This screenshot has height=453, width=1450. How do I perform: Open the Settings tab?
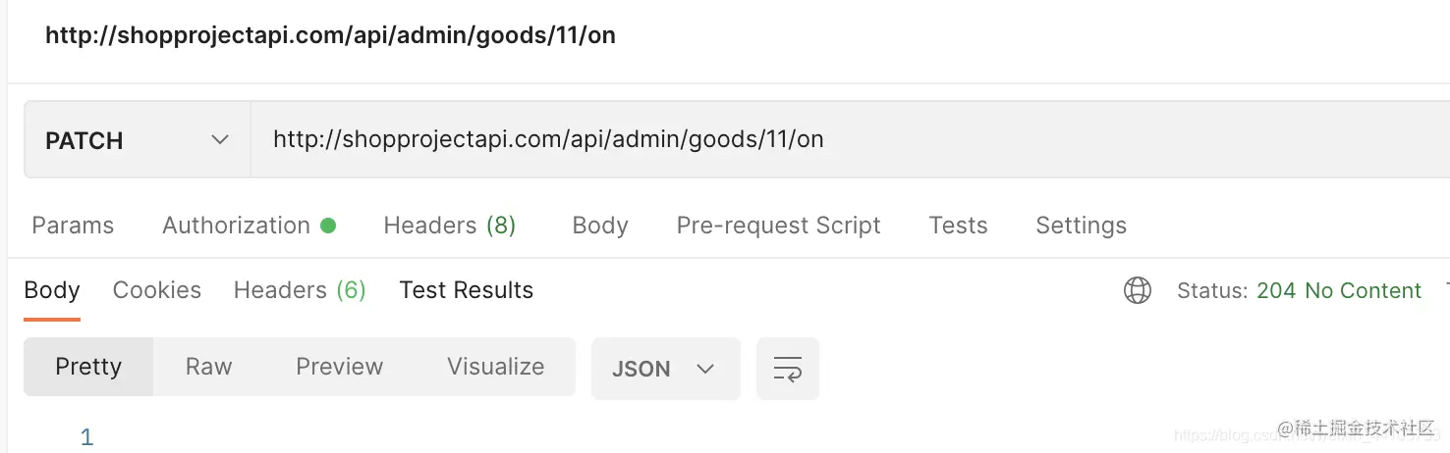1081,226
